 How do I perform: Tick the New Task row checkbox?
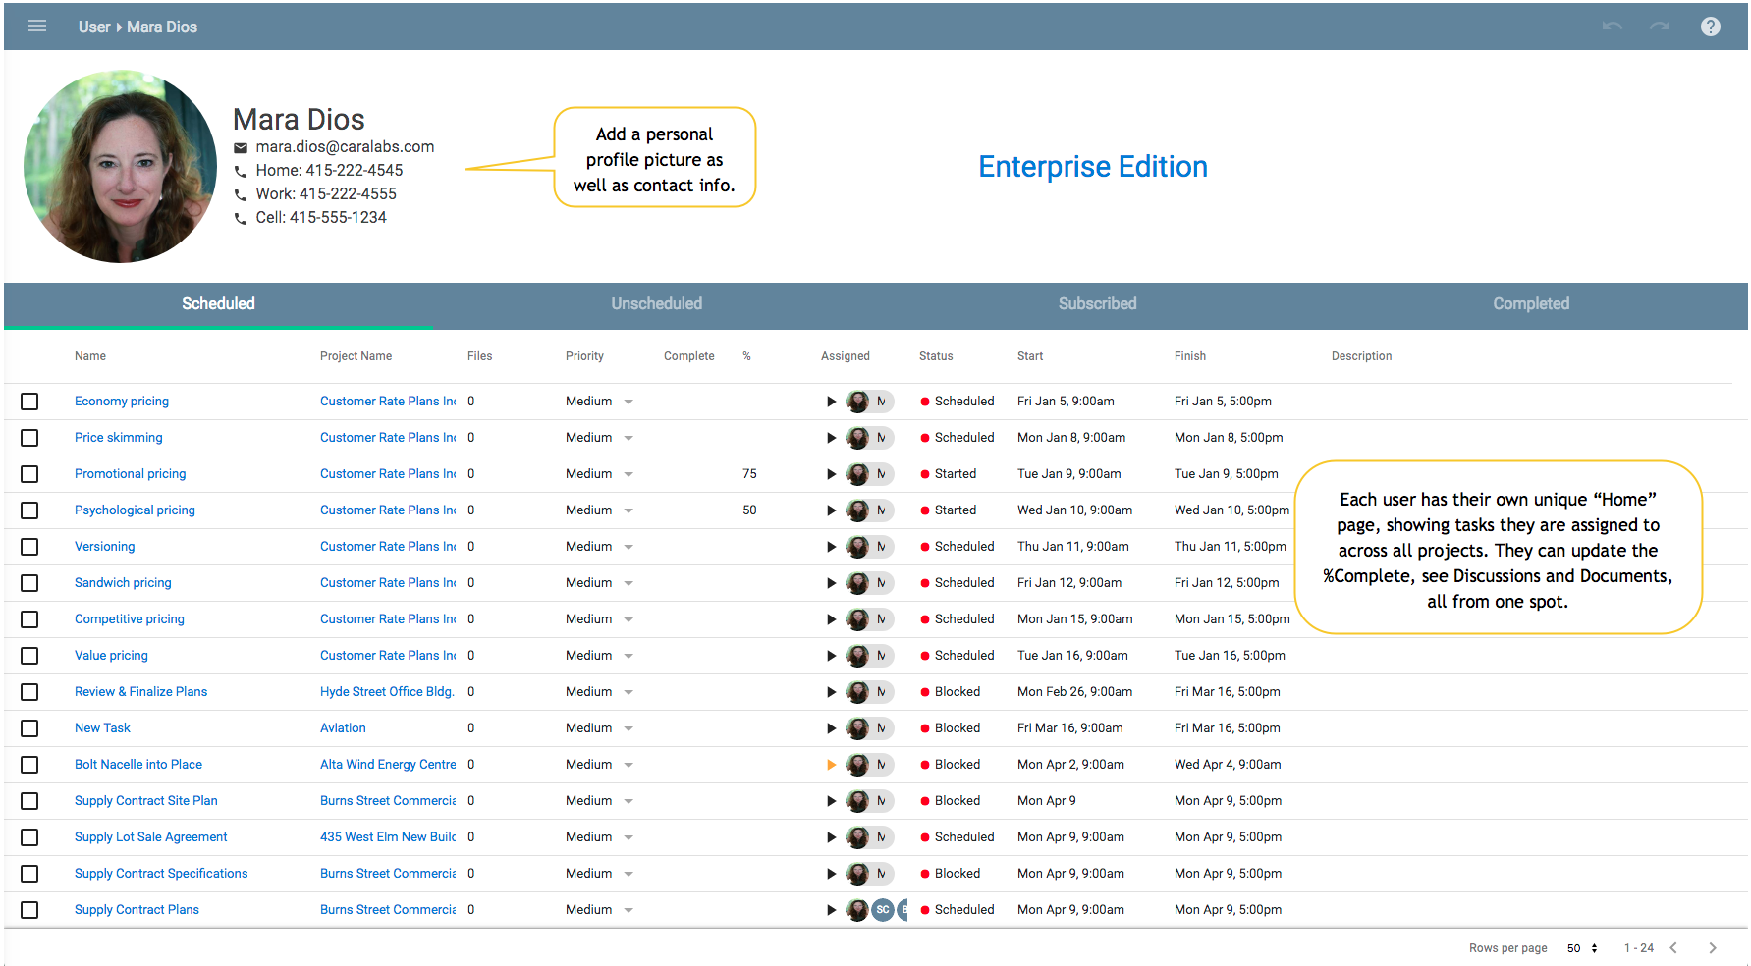29,728
